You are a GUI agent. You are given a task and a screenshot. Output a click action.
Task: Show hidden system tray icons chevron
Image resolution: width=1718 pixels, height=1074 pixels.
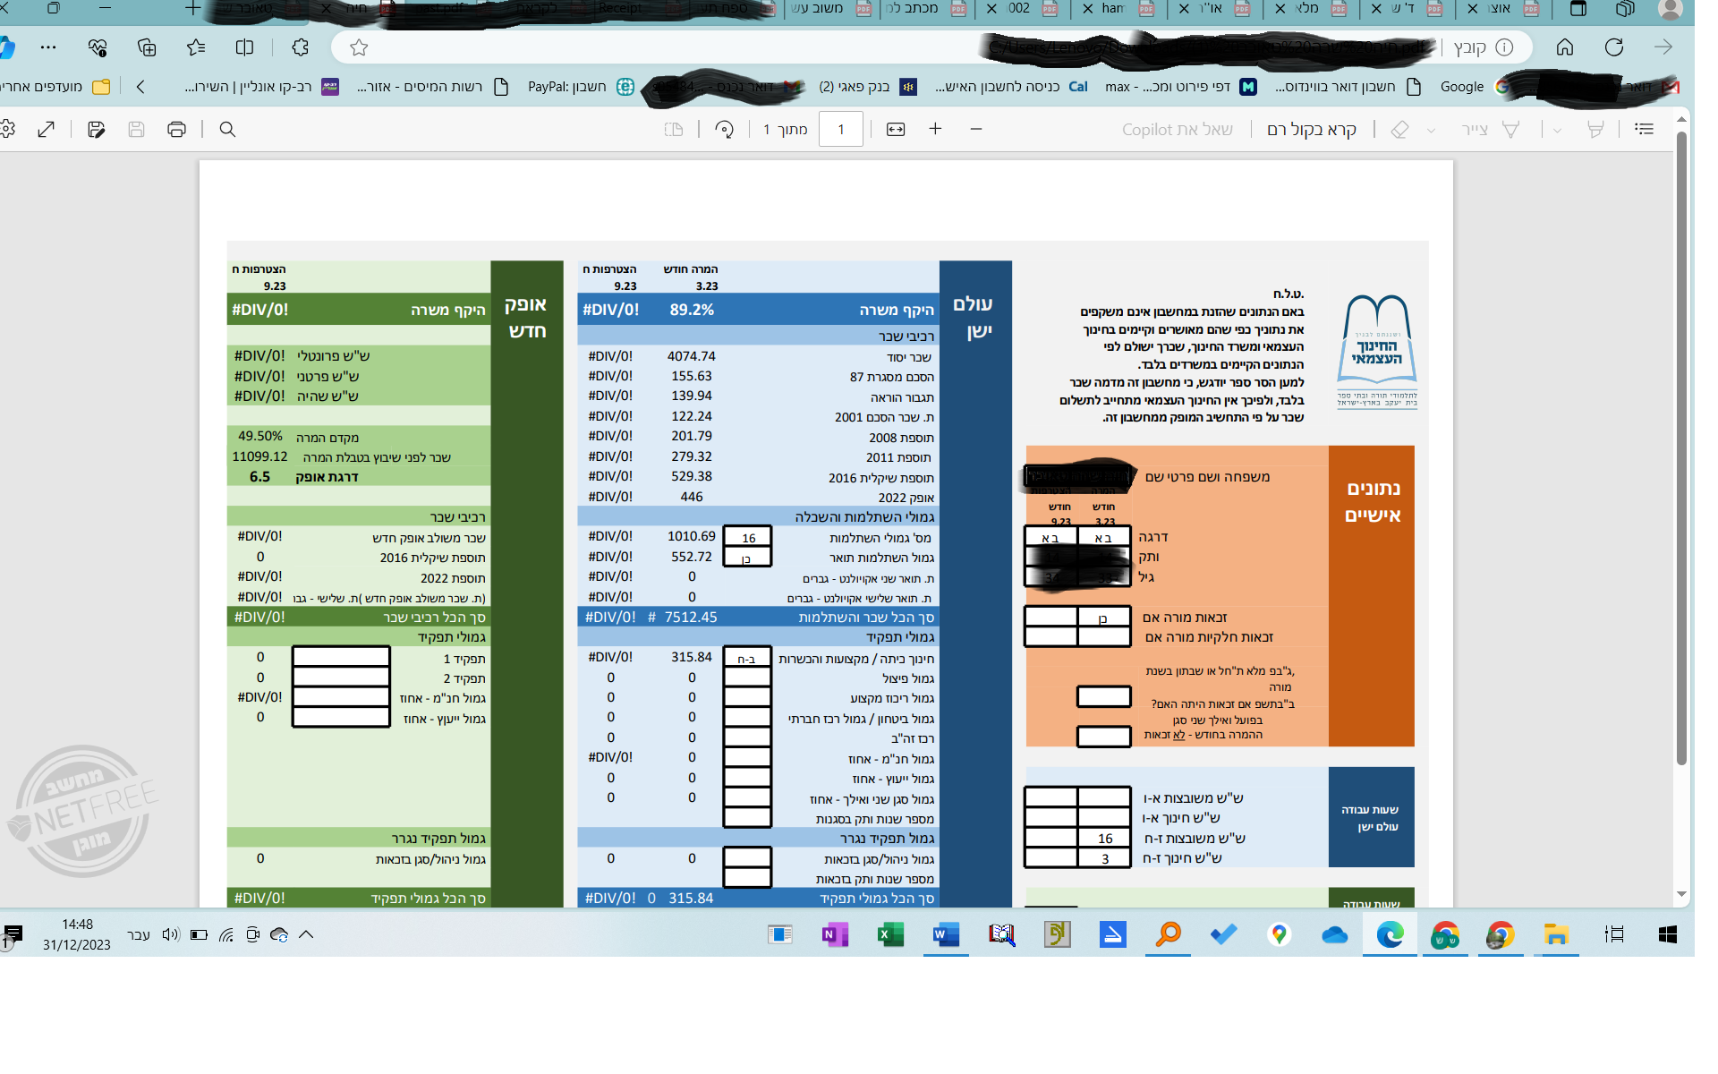(x=306, y=934)
